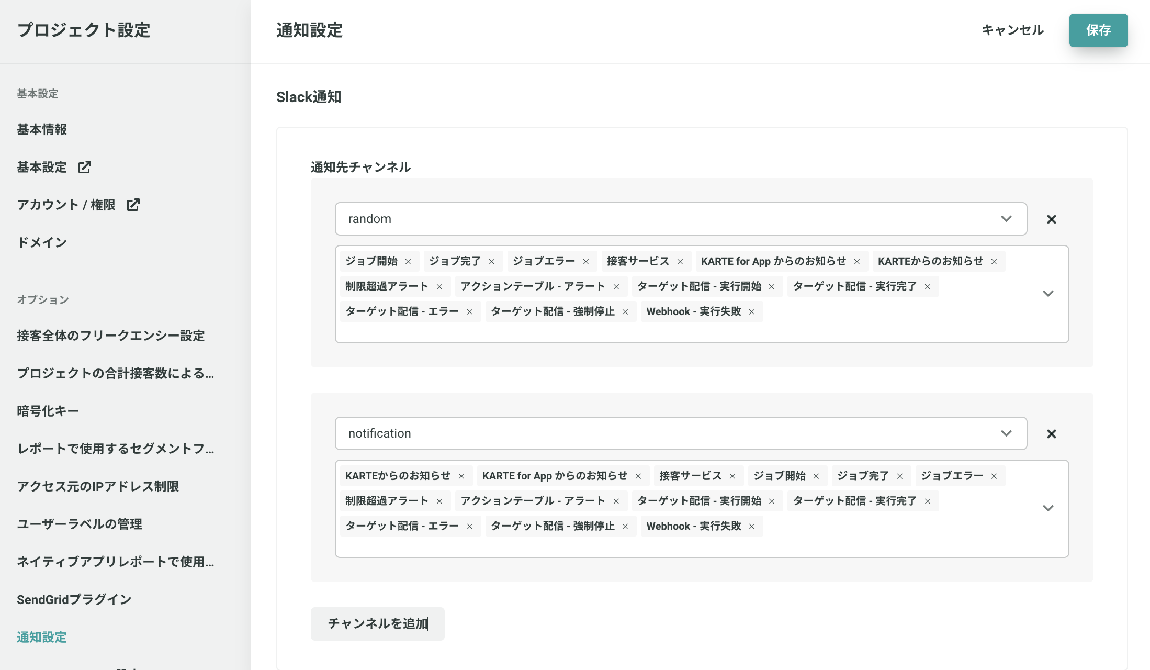Remove KARTE for App からのお知らせ tag in random

coord(857,262)
